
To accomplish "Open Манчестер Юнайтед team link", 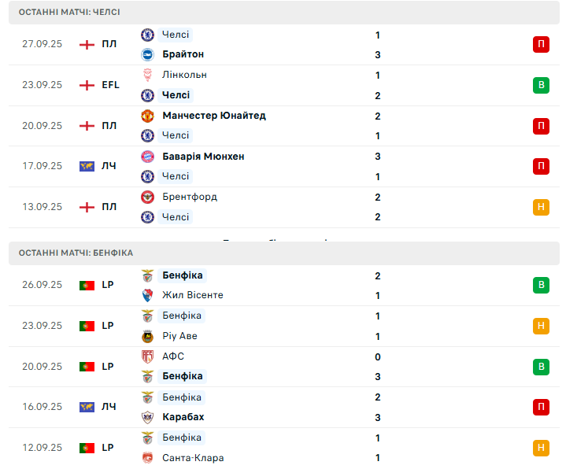I will point(213,116).
